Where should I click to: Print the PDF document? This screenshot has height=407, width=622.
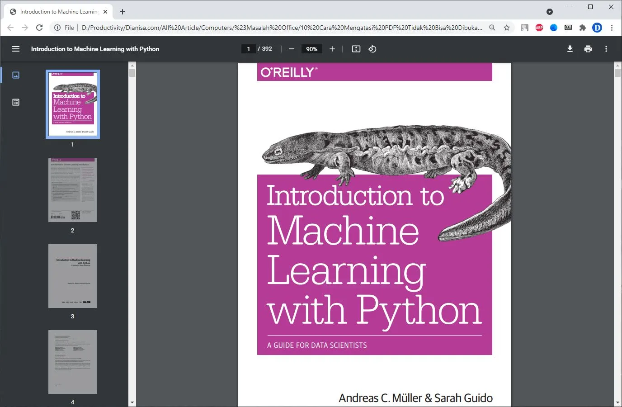click(588, 49)
